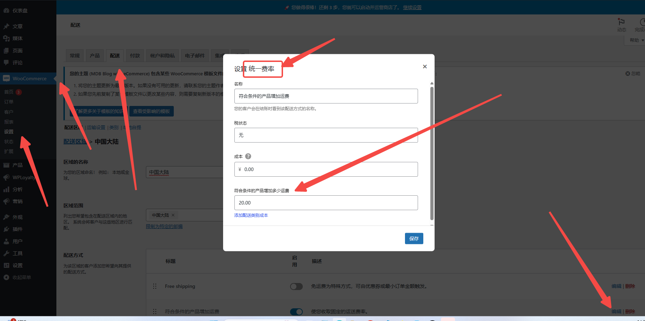645x321 pixels.
Task: Click the add shipping class cost link
Action: pyautogui.click(x=251, y=215)
